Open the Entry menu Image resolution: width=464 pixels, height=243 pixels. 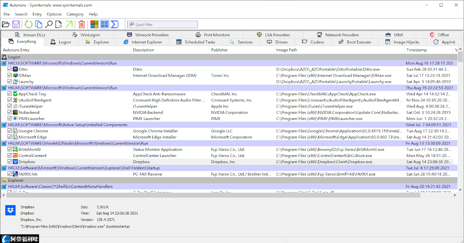click(37, 14)
